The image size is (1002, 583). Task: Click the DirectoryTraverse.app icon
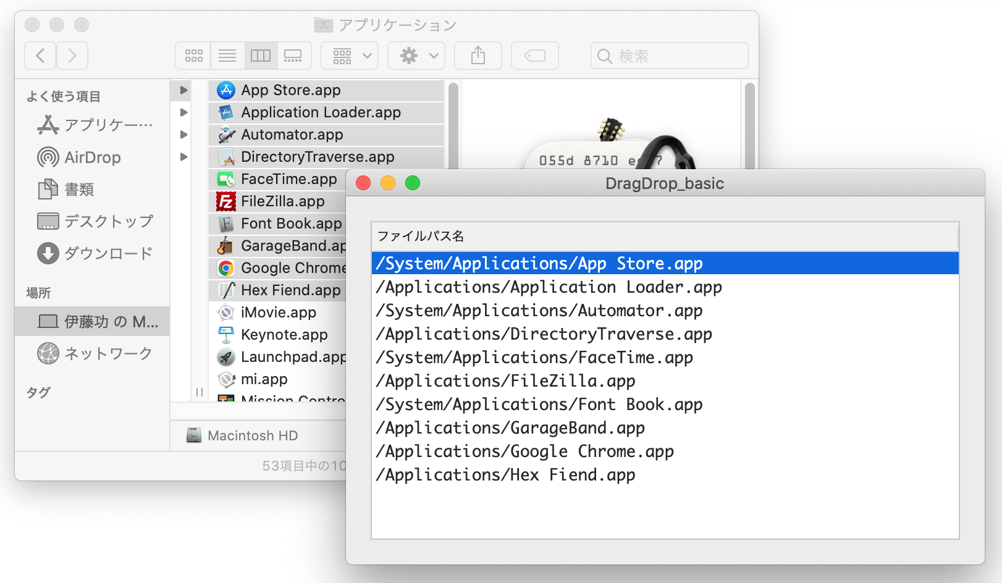[226, 157]
